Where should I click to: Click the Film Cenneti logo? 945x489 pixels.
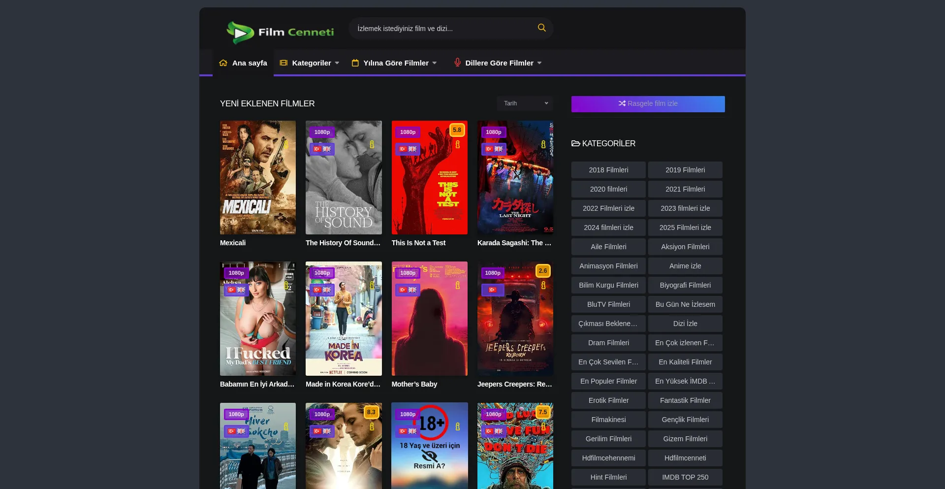280,32
